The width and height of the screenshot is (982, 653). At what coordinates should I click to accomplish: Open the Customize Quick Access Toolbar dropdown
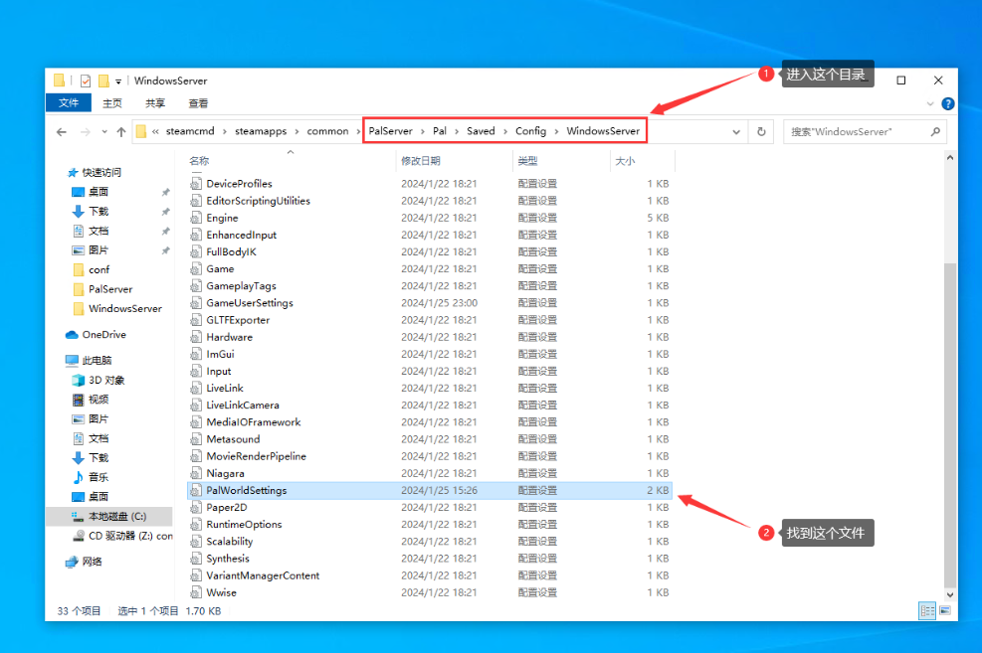pos(118,82)
